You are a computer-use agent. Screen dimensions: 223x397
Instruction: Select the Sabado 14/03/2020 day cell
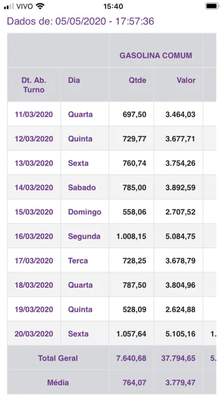coord(82,188)
